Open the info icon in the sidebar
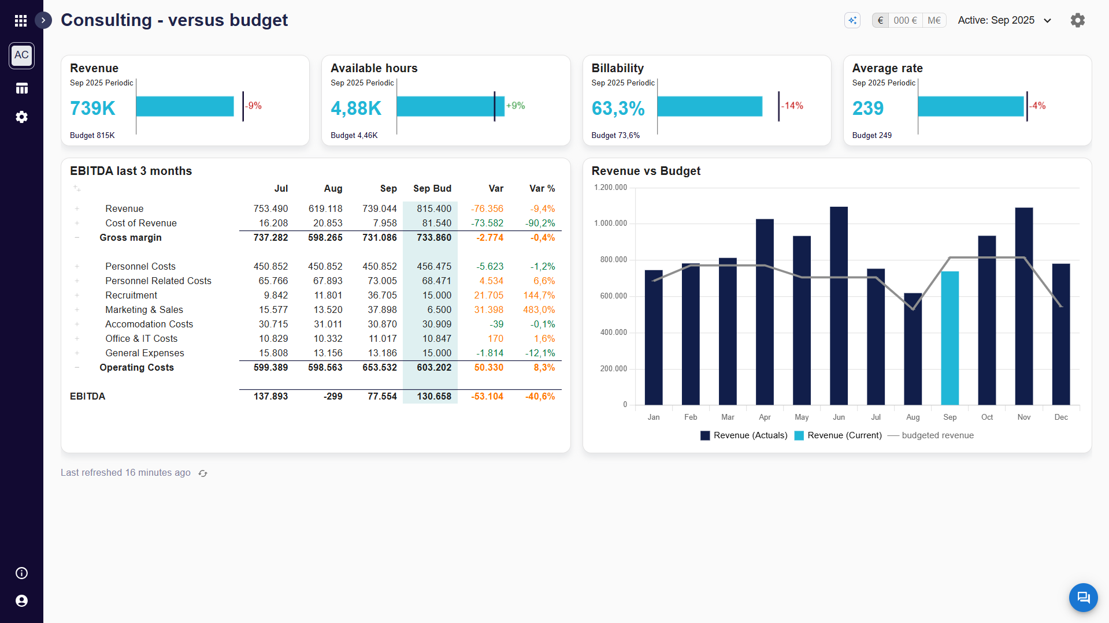The width and height of the screenshot is (1109, 623). (x=21, y=573)
